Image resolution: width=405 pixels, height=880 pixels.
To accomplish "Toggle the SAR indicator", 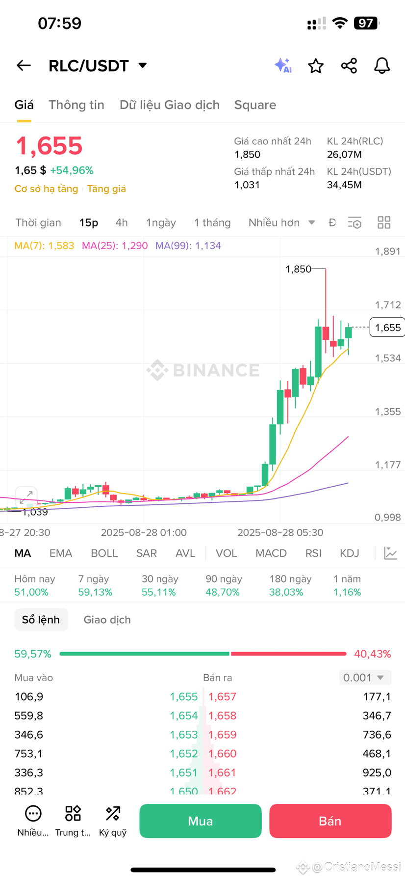I will pyautogui.click(x=147, y=553).
